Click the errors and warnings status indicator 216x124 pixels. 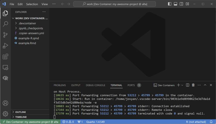click(x=68, y=122)
